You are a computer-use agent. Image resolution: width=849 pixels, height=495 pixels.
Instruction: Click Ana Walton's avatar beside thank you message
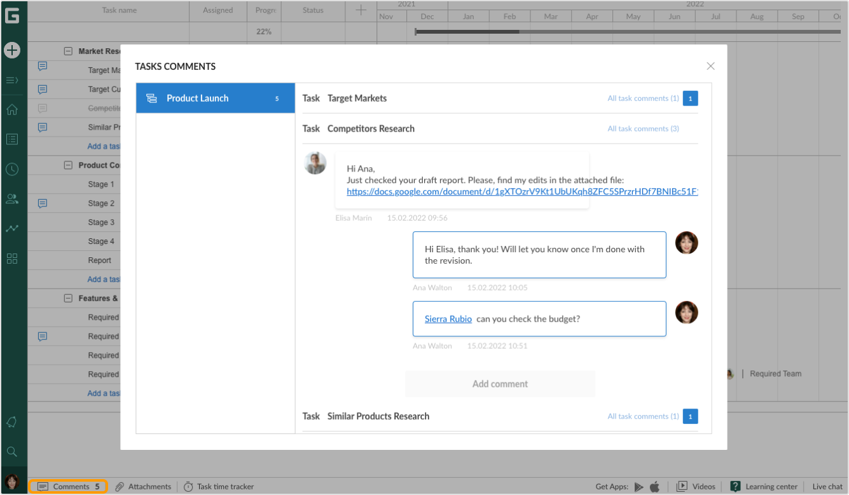(687, 243)
